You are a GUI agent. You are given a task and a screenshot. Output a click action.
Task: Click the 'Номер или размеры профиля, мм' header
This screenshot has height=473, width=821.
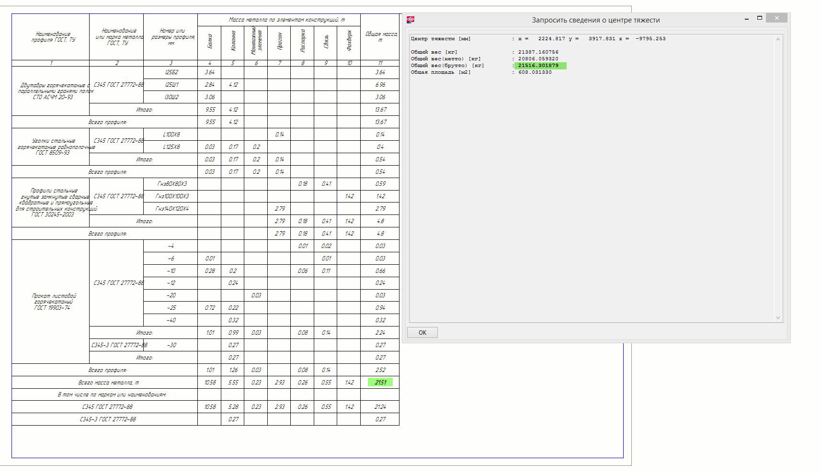[171, 37]
